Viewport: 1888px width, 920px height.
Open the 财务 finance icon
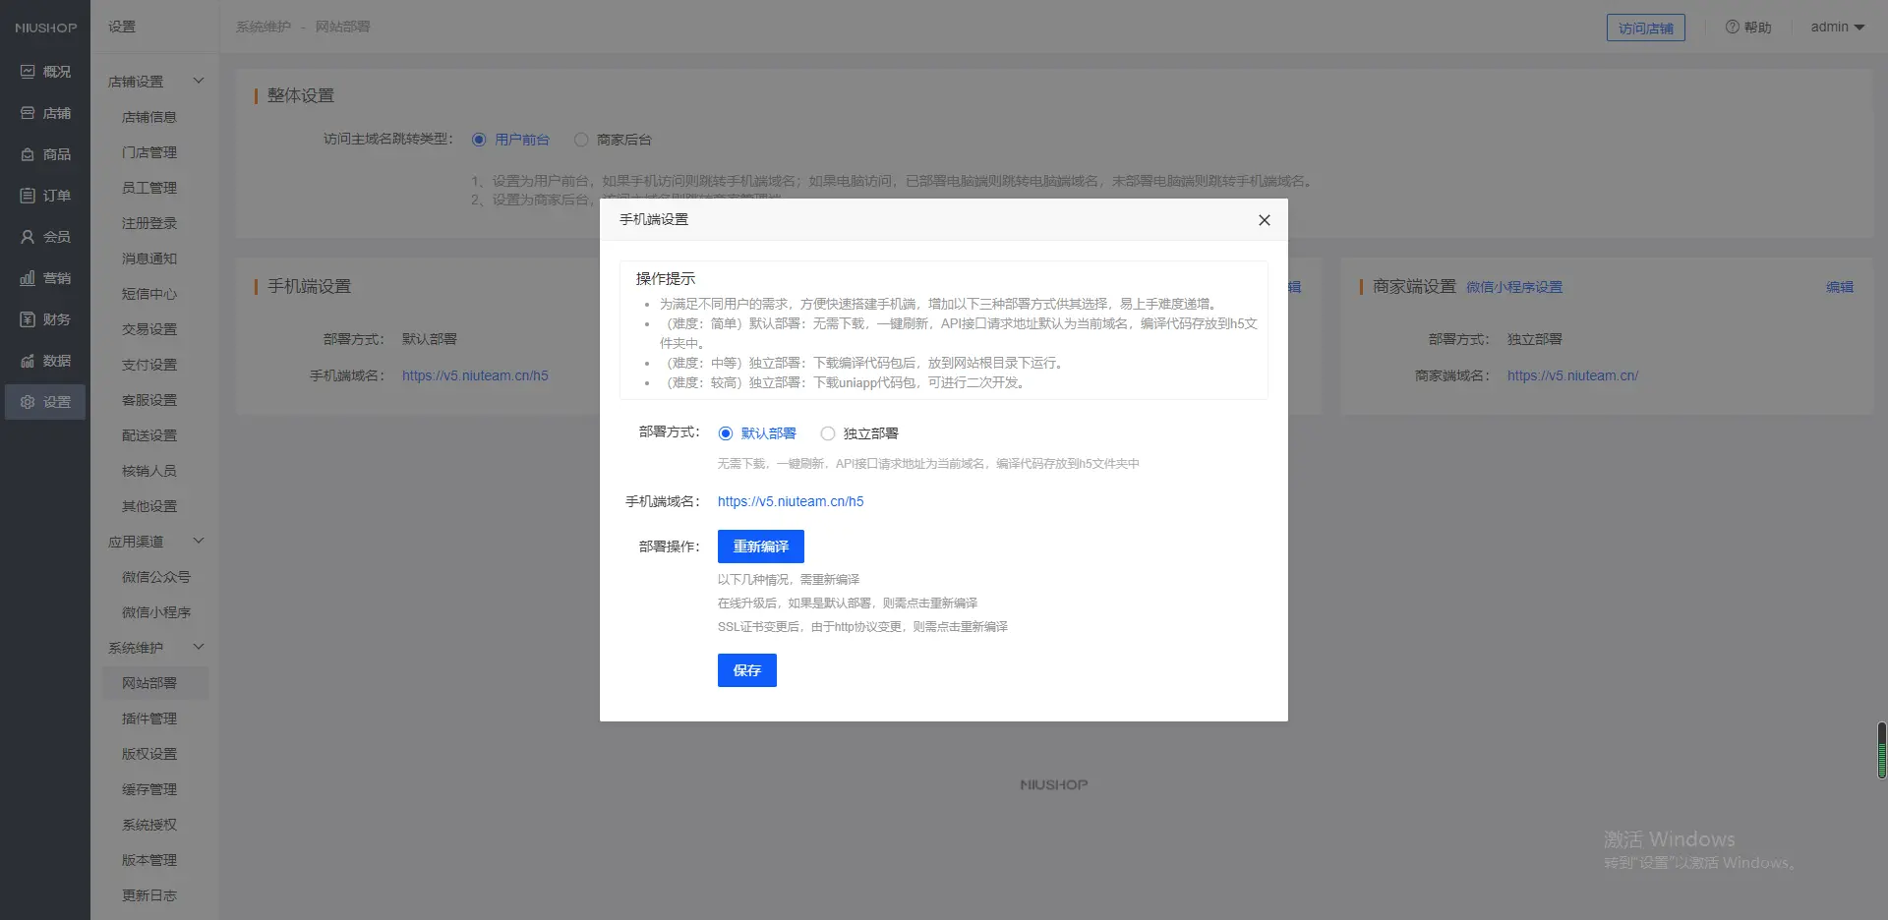click(28, 319)
